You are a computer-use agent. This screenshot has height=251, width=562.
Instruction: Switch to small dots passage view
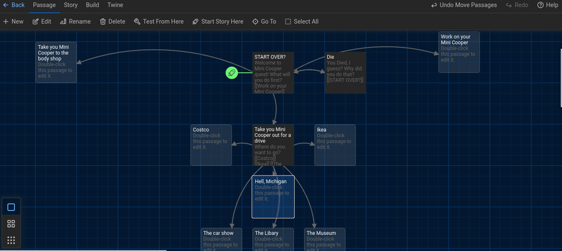11,240
